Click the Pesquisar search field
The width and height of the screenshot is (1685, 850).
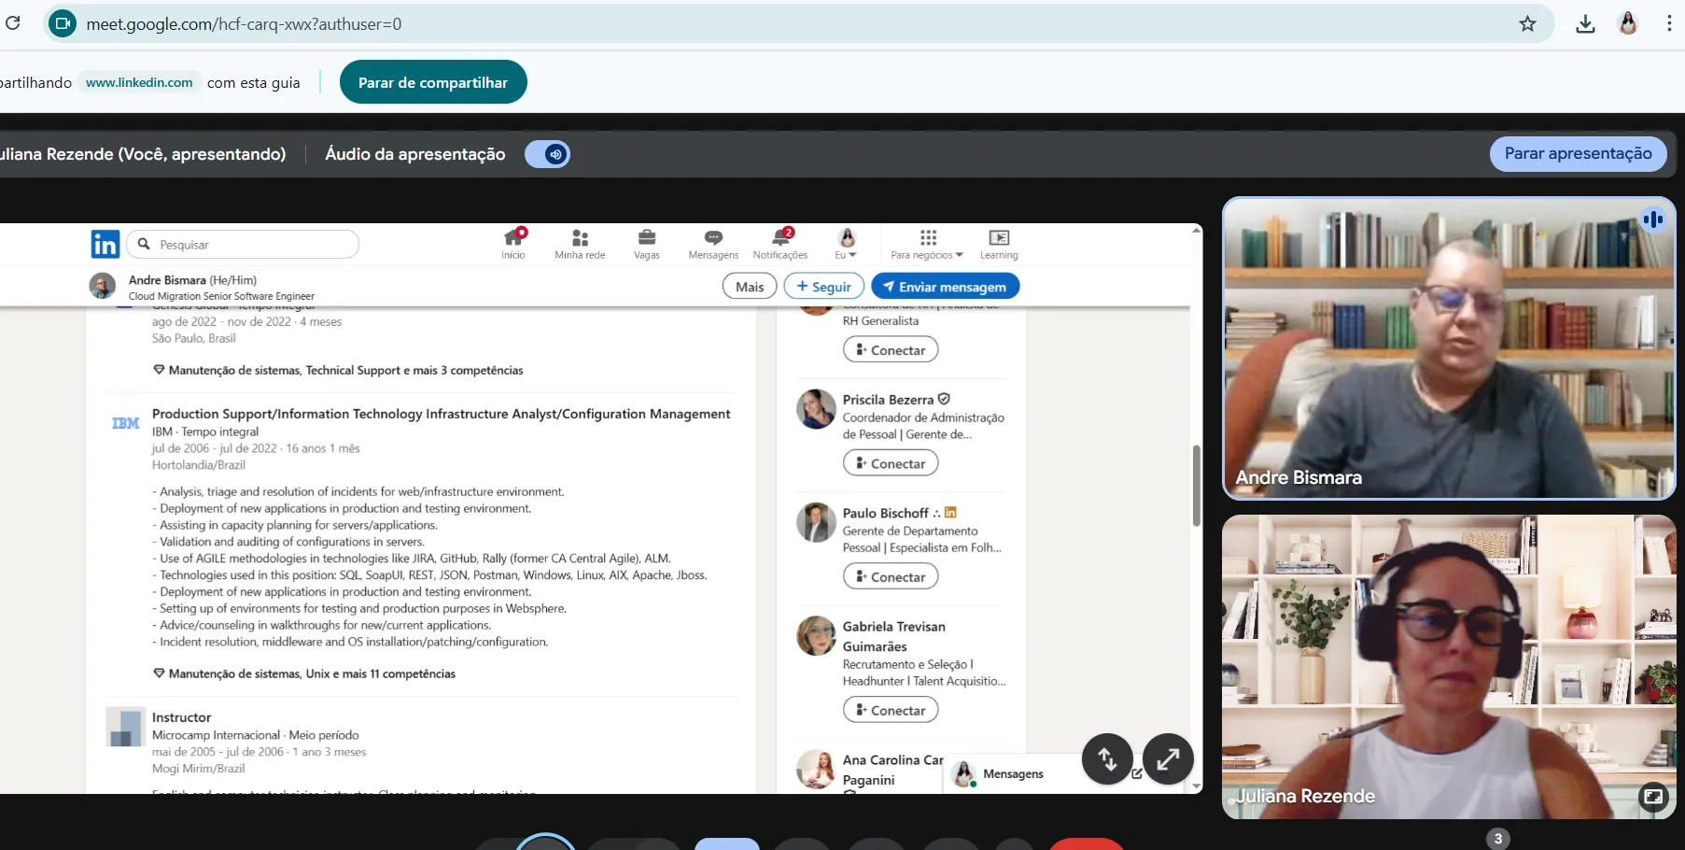coord(243,244)
